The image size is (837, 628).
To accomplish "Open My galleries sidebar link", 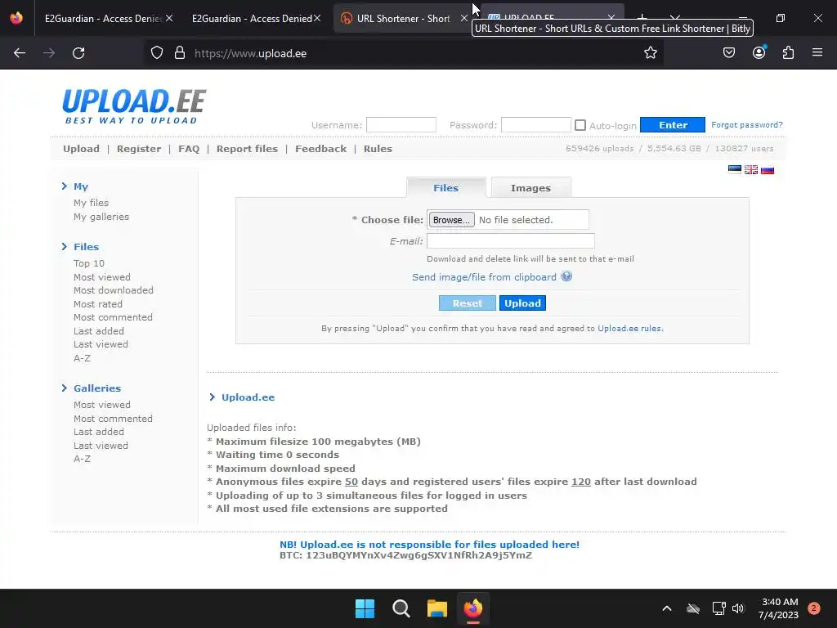I will click(101, 216).
